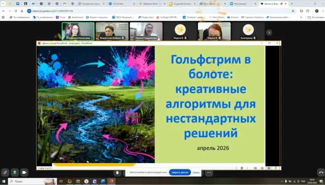Screen dimensions: 325x185
Task: Switch to the 'Мессенджер' tab
Action: click(x=243, y=4)
